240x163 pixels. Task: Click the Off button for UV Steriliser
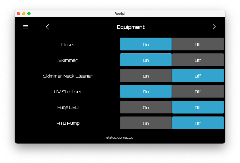tap(198, 91)
